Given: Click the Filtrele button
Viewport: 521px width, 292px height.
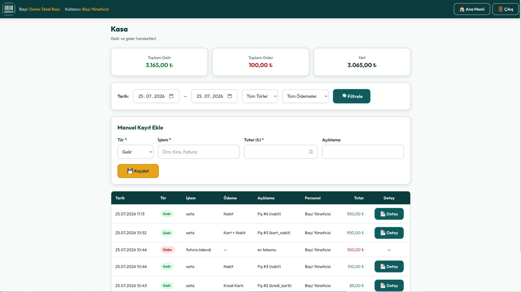Looking at the screenshot, I should (x=351, y=96).
